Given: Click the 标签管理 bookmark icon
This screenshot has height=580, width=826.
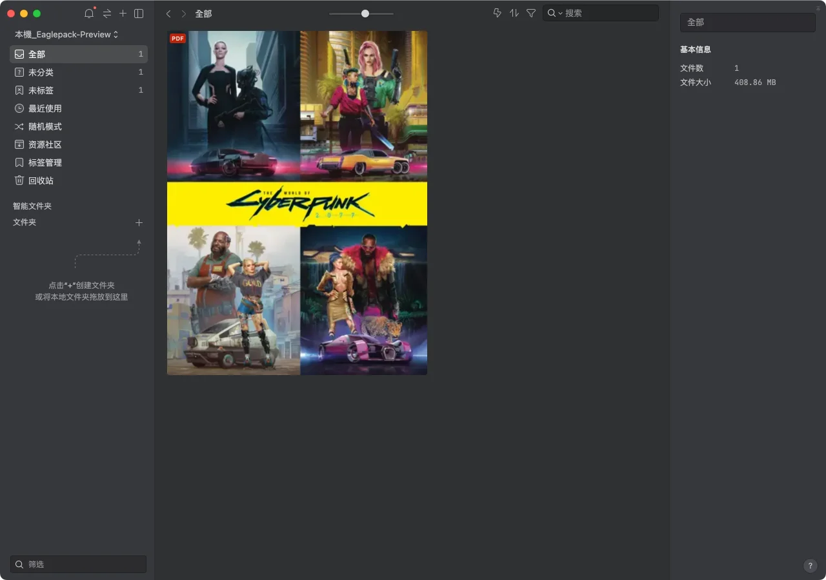Looking at the screenshot, I should (x=19, y=162).
